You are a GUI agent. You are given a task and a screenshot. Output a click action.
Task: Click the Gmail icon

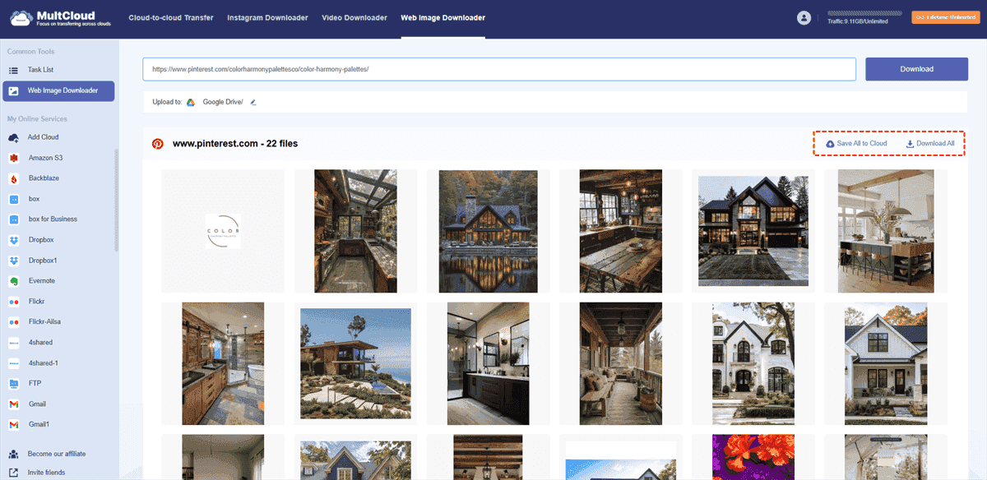click(14, 404)
